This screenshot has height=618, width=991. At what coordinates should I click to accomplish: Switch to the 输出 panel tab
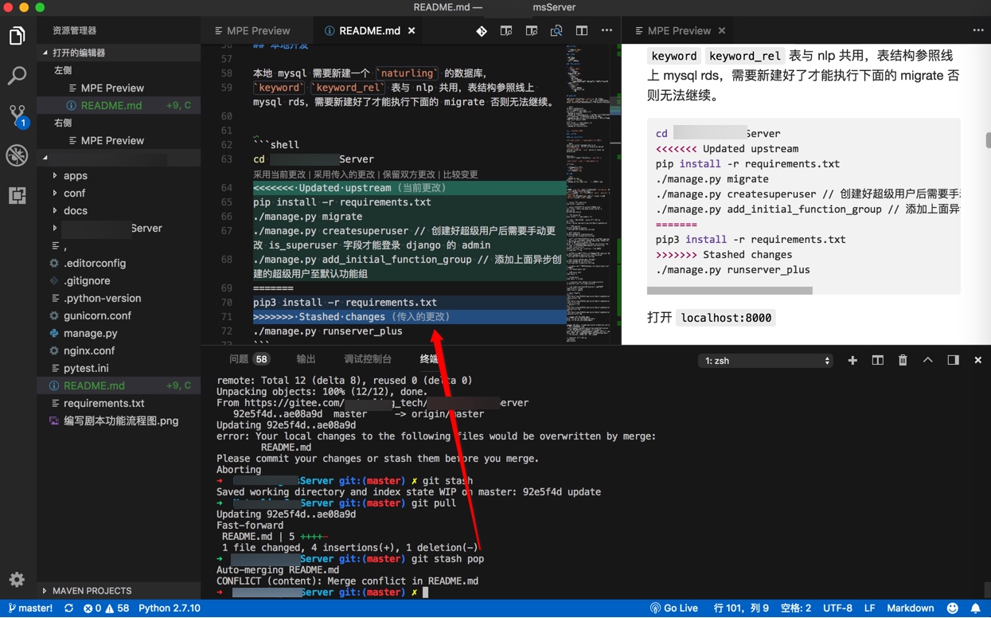(306, 359)
